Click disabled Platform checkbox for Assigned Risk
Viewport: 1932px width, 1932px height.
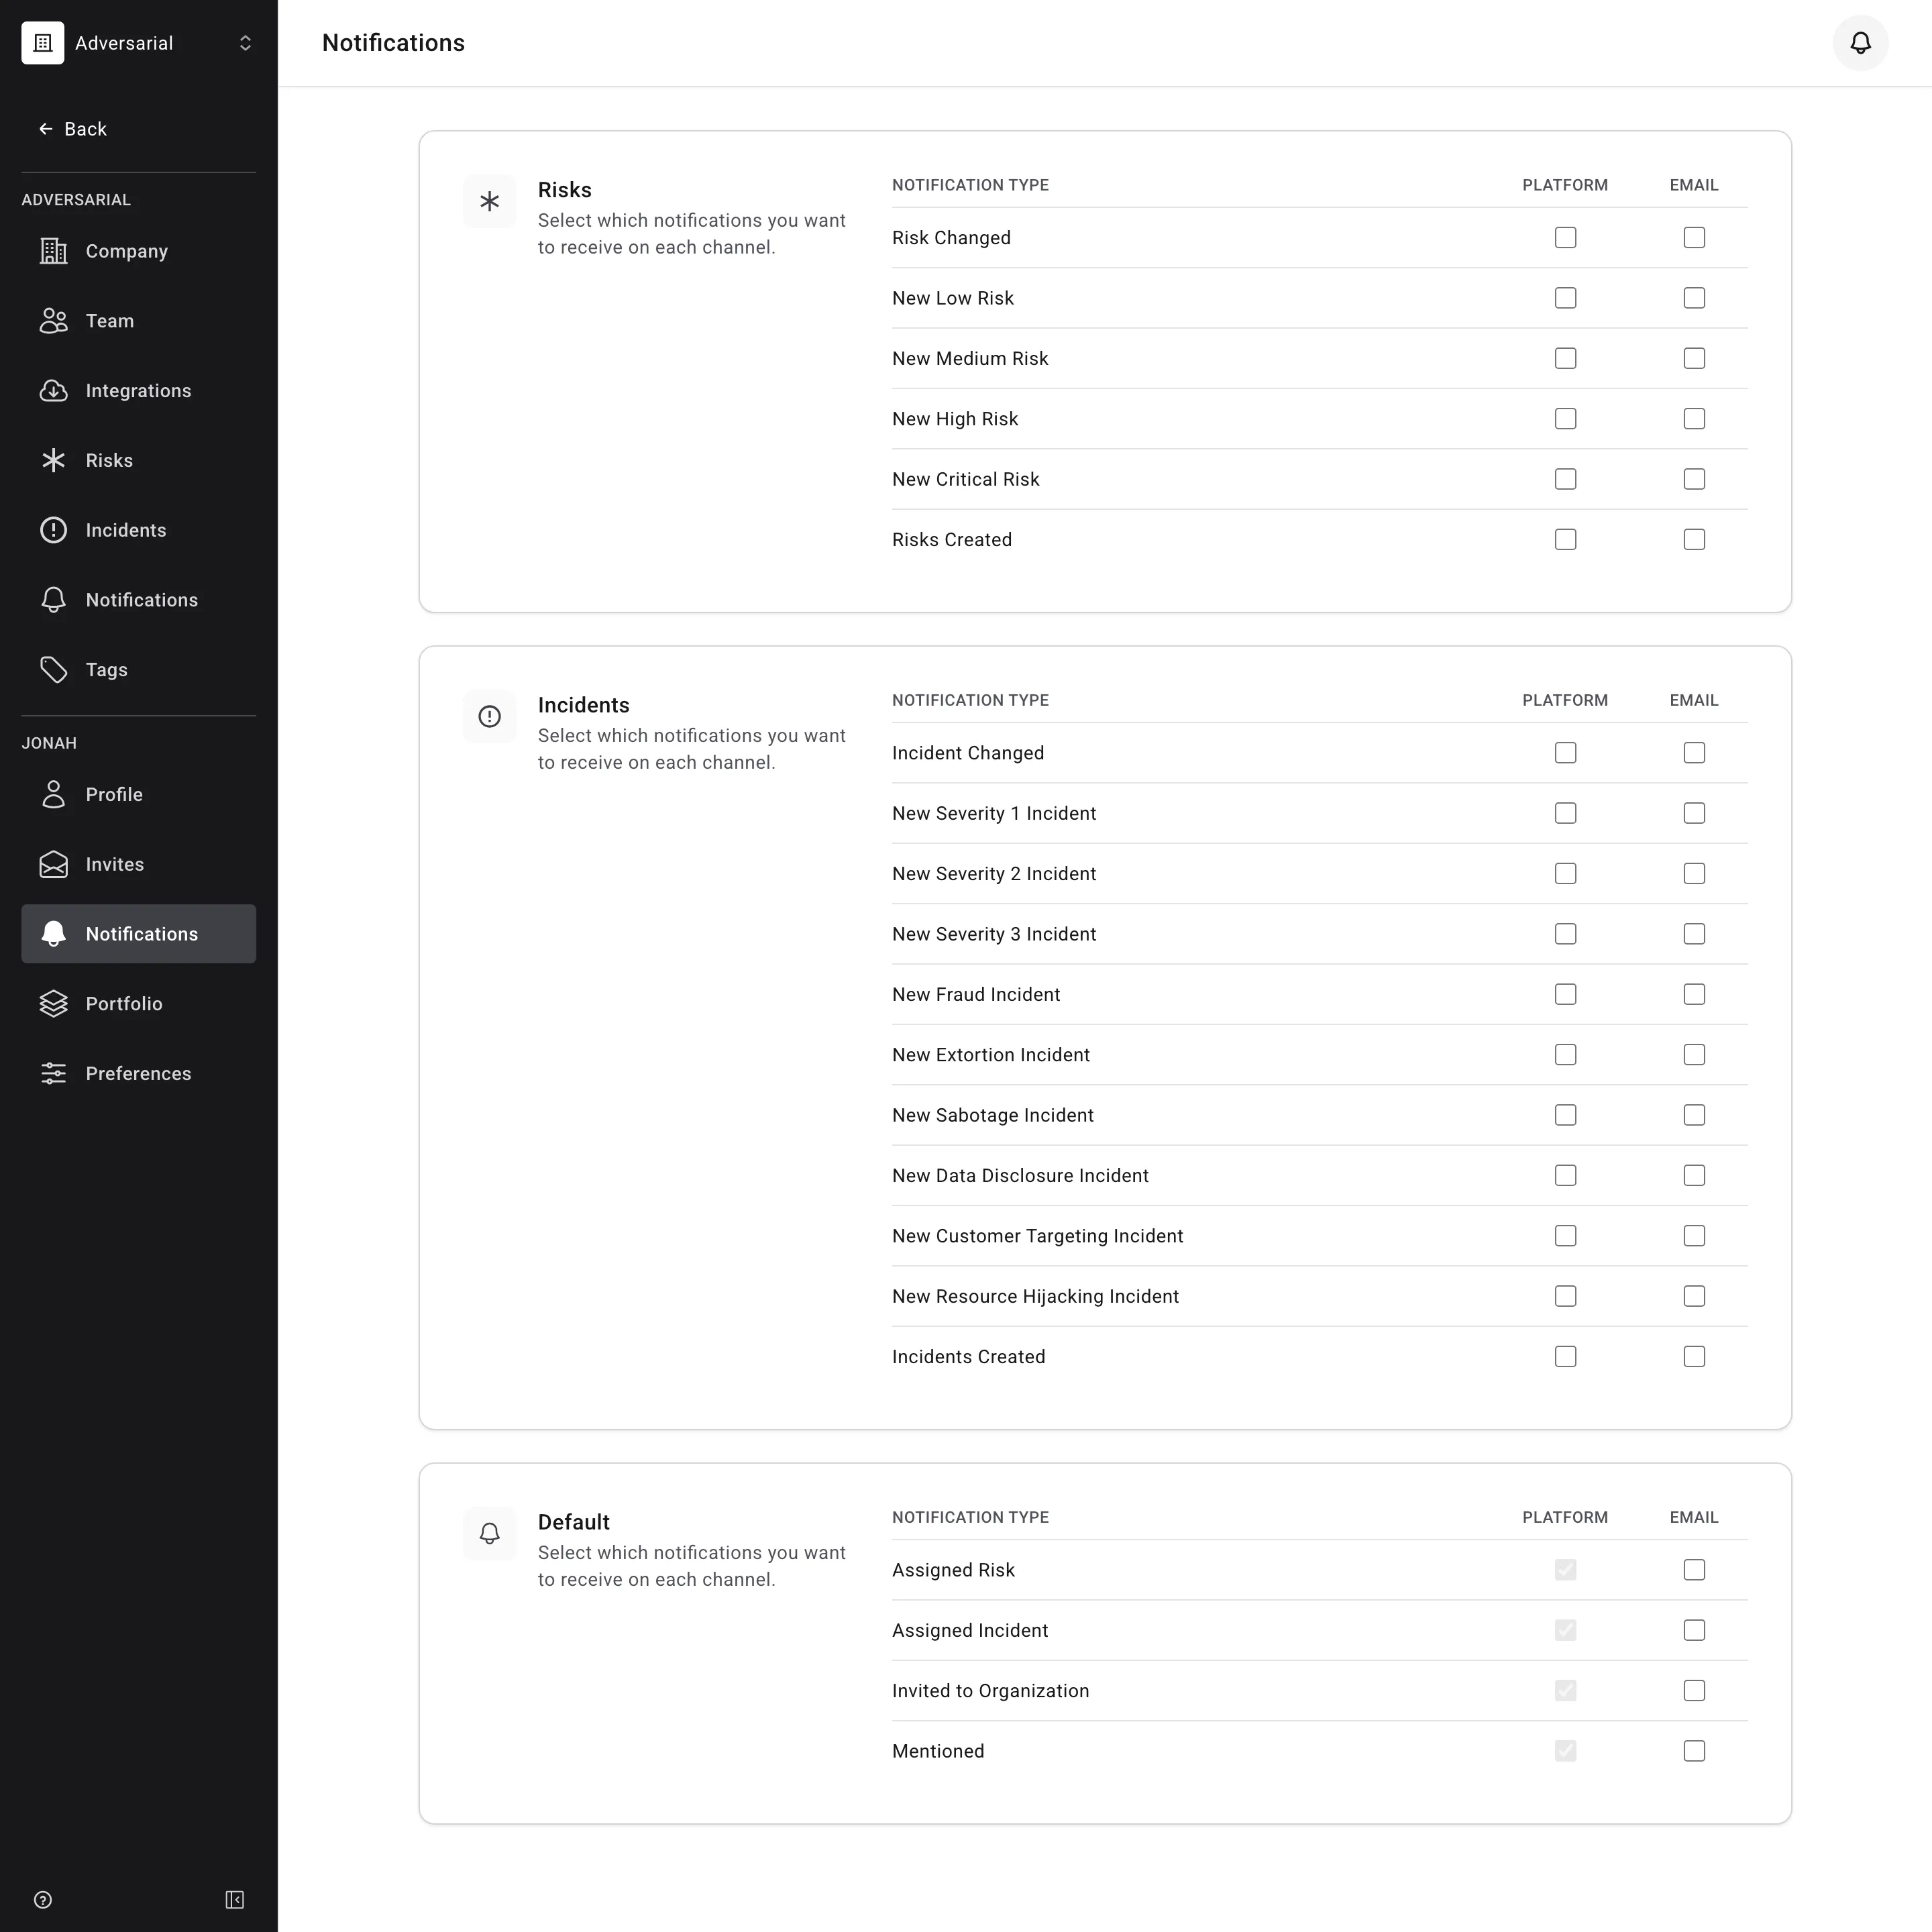click(x=1565, y=1570)
